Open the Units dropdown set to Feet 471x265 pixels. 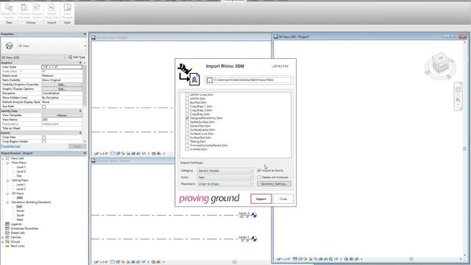coord(225,177)
